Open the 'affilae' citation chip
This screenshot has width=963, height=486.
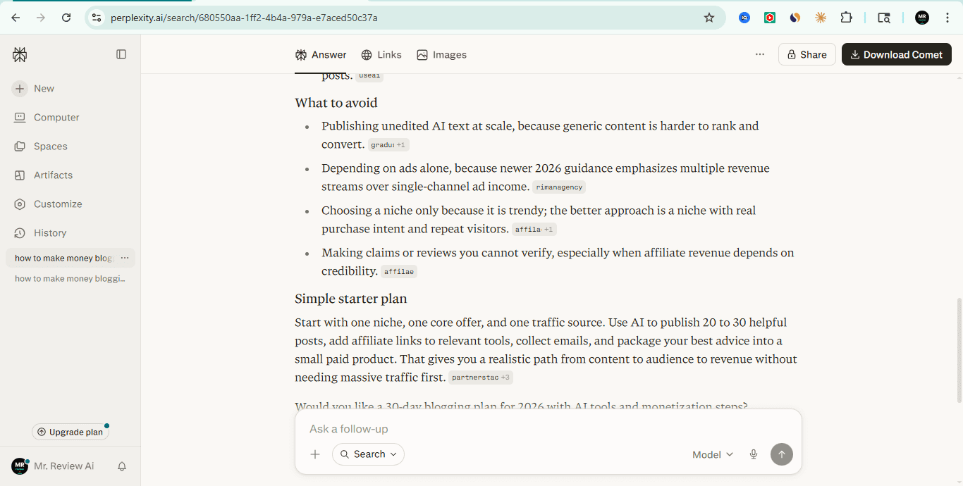pos(399,272)
